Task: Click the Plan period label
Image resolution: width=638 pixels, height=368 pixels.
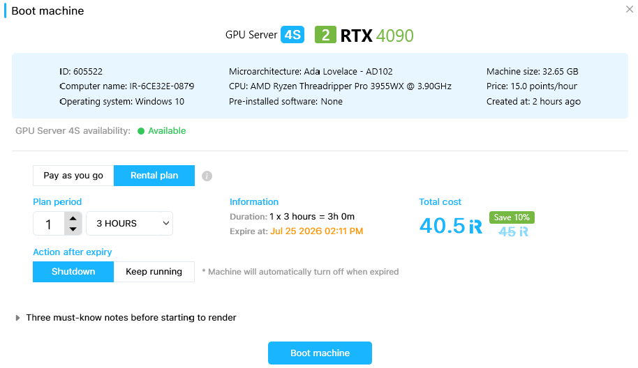Action: coord(57,202)
